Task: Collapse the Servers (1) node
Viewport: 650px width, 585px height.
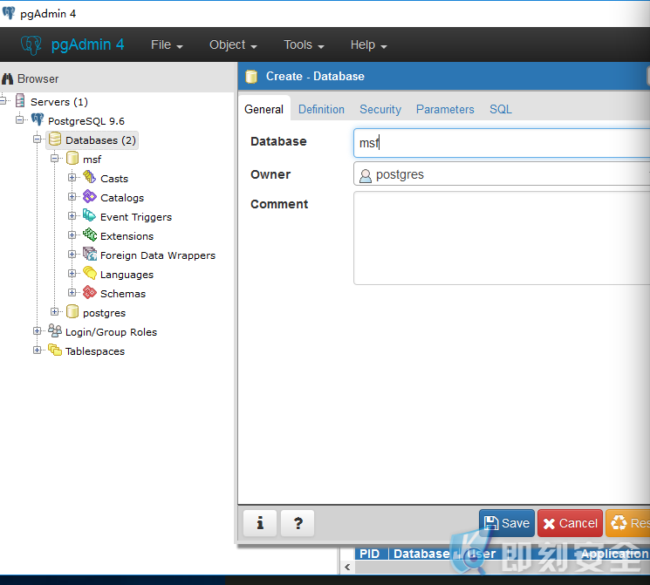Action: (x=3, y=100)
